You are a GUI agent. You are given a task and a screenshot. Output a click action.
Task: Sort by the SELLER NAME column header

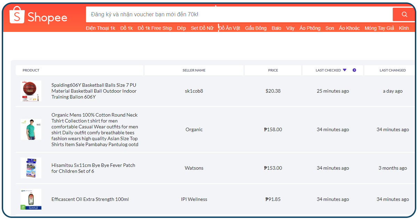click(x=194, y=70)
